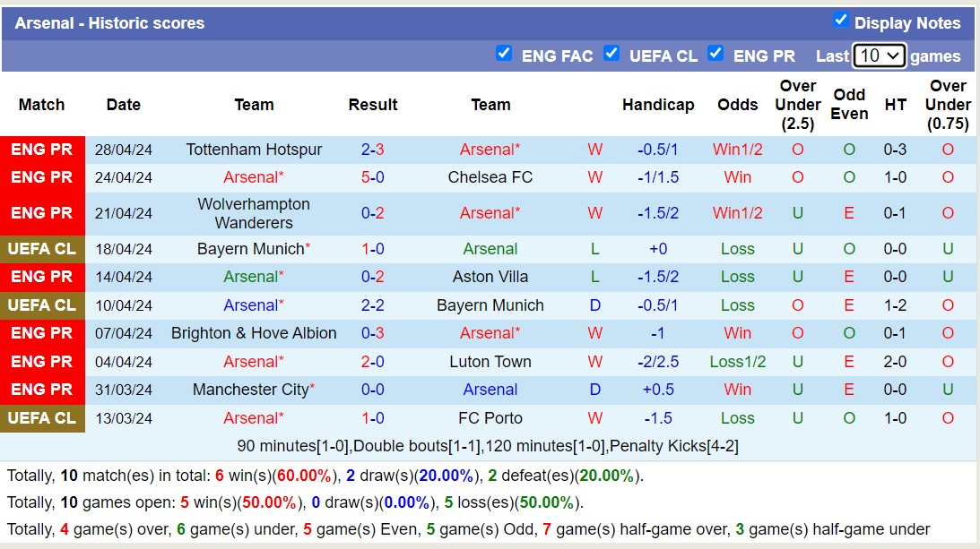980x549 pixels.
Task: Click ENG PR league tag for 28/04/24
Action: (x=42, y=150)
